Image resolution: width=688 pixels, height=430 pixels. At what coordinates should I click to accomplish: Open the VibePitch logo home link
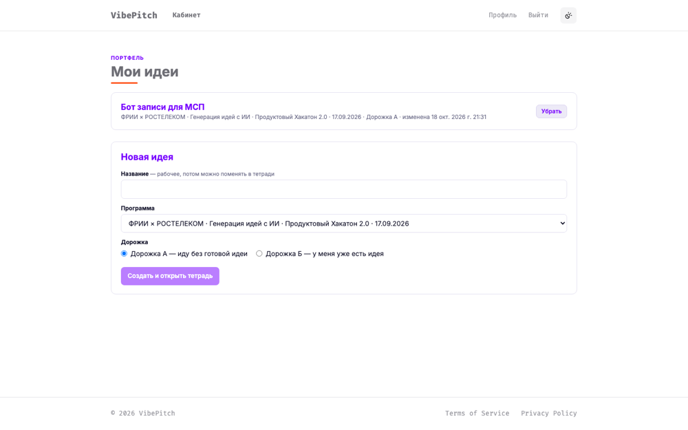pos(134,15)
